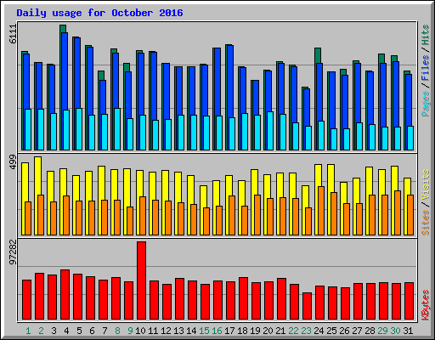Click day 10 on the x-axis
The image size is (435, 340).
point(140,331)
